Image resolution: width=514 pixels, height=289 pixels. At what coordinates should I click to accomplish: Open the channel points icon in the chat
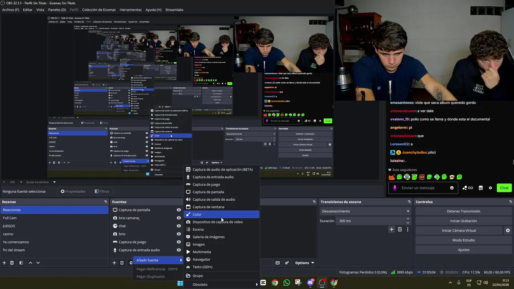click(467, 188)
